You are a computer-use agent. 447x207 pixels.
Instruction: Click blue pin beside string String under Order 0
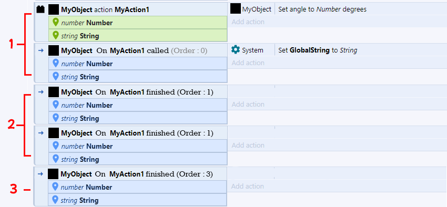(x=56, y=77)
